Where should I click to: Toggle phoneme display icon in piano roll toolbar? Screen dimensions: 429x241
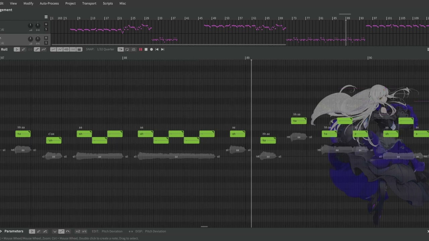[x=73, y=50]
